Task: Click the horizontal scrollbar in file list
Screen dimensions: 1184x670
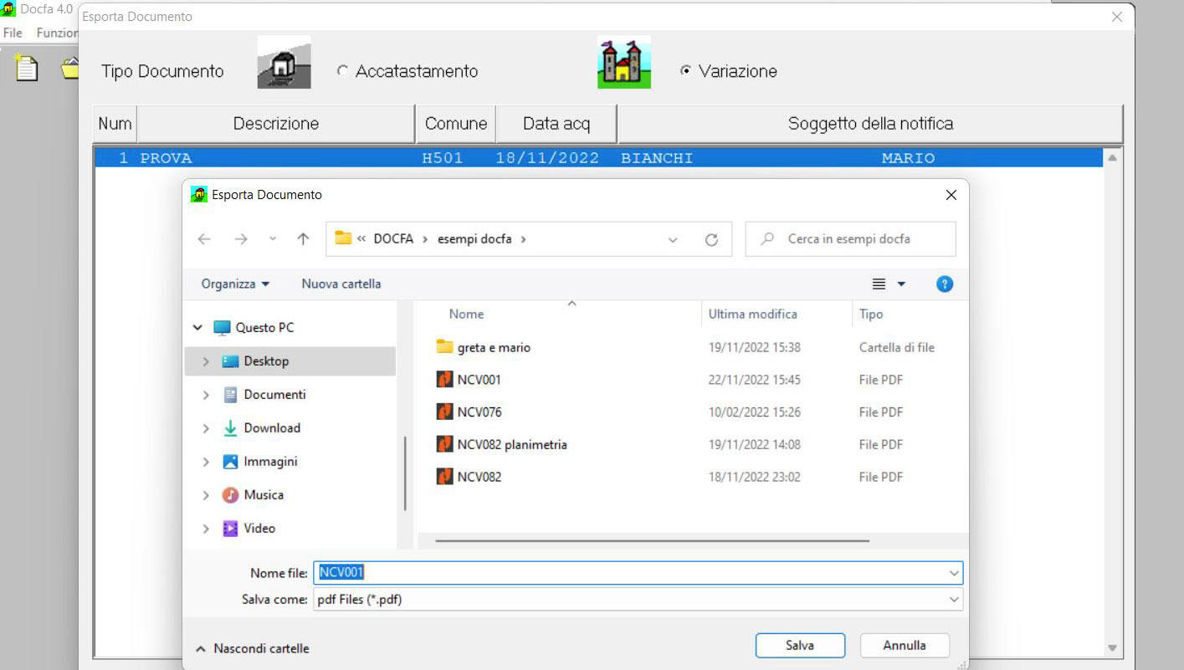Action: tap(652, 540)
